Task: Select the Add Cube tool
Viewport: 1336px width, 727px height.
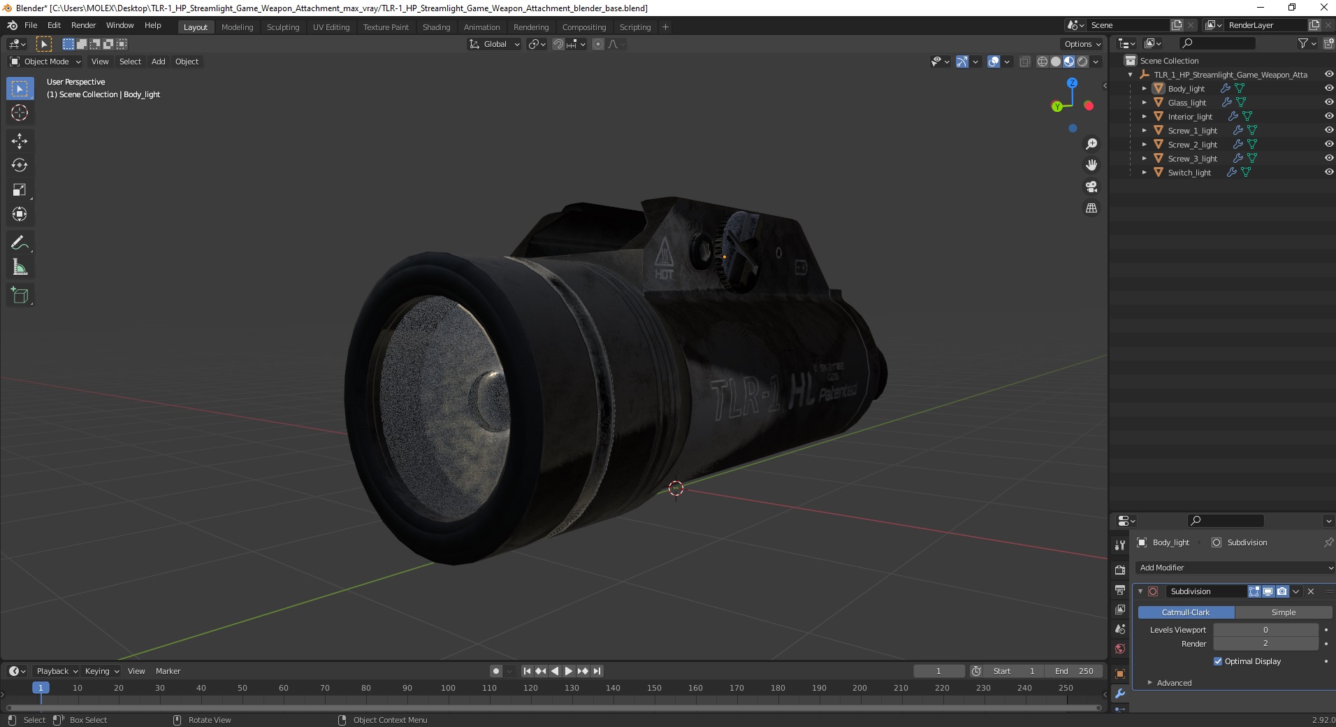Action: tap(20, 295)
